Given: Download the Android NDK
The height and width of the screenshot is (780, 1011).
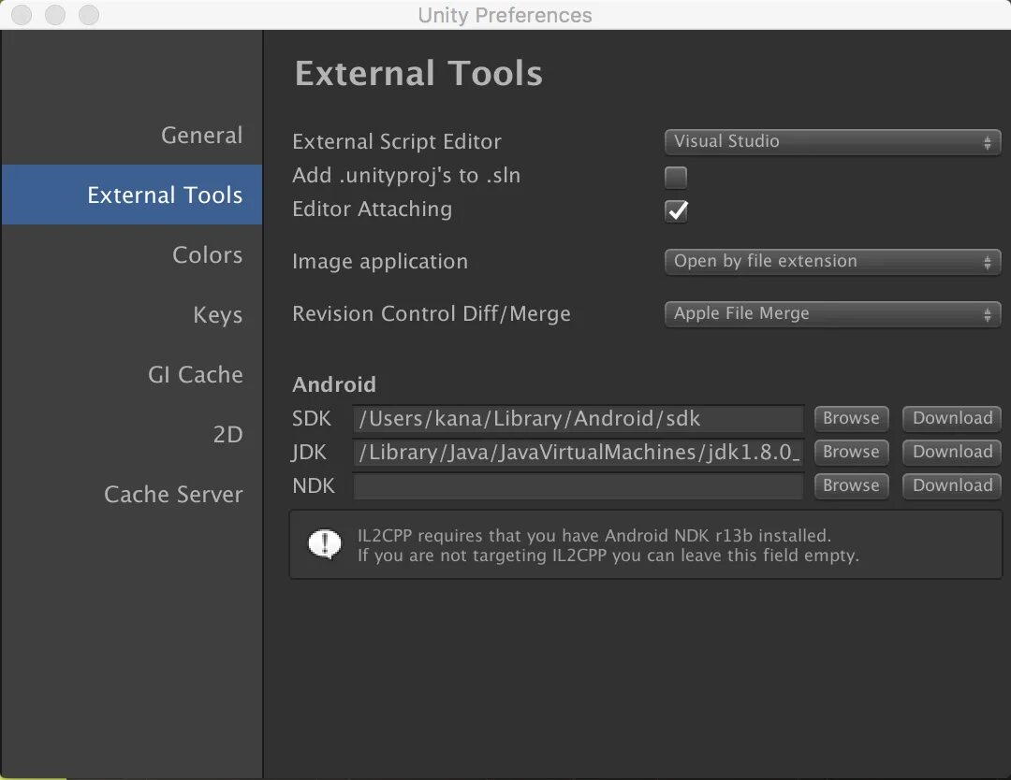Looking at the screenshot, I should (952, 485).
